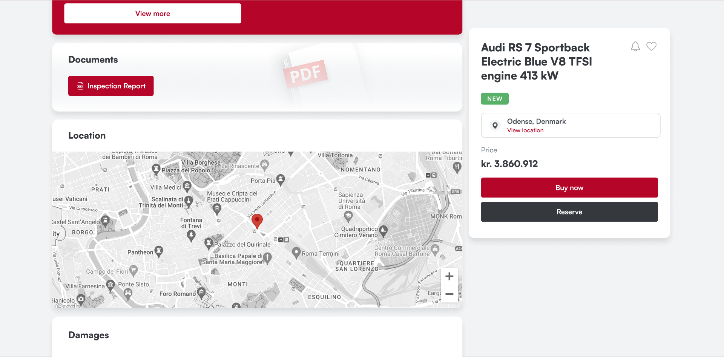Click the Castel Sant'Angelo marker
The height and width of the screenshot is (357, 724).
(106, 221)
